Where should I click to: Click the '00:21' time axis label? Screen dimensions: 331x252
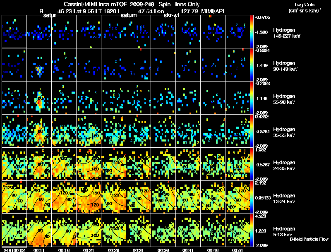click(x=89, y=250)
